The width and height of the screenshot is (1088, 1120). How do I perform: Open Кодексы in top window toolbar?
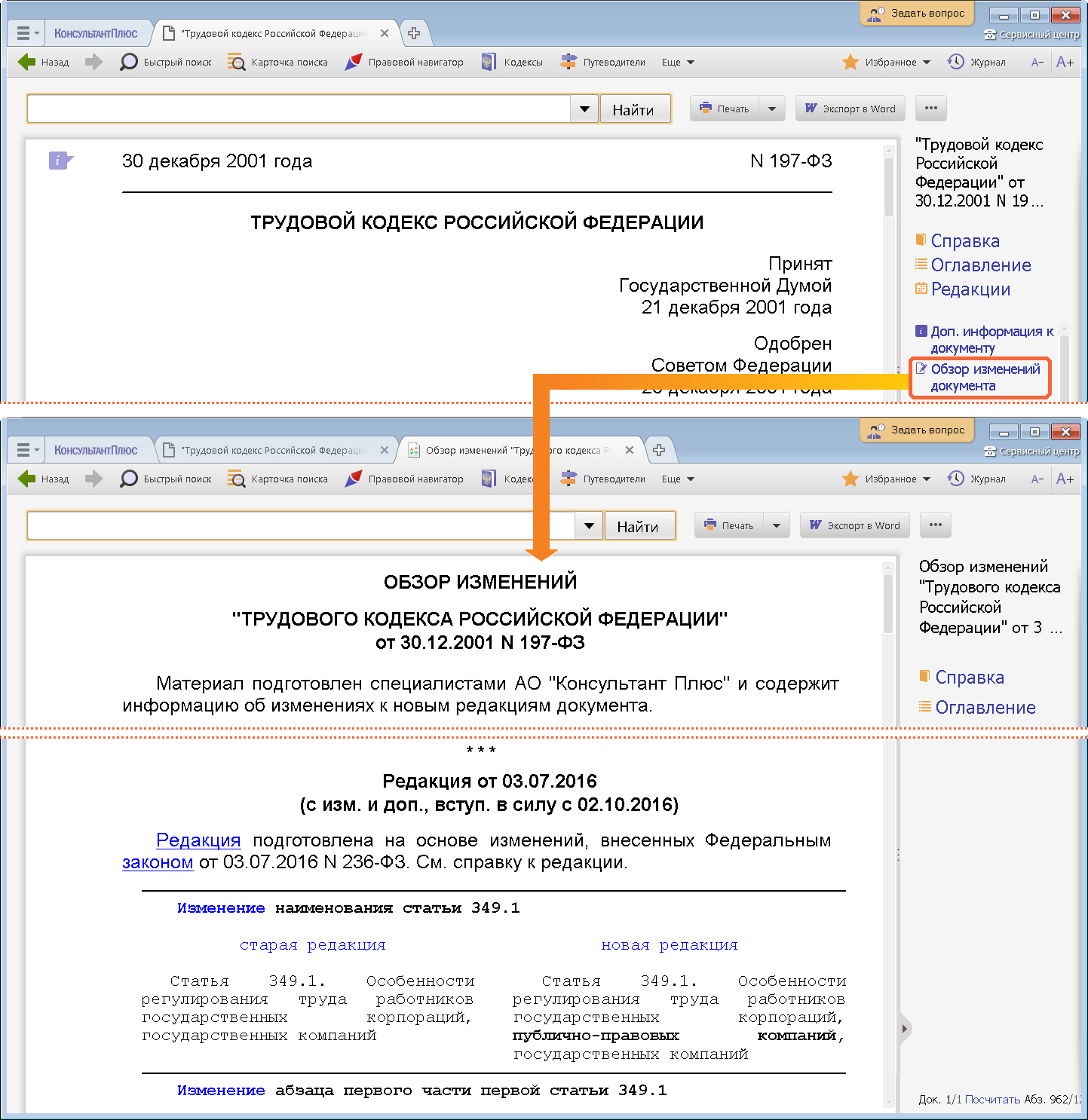(x=513, y=62)
